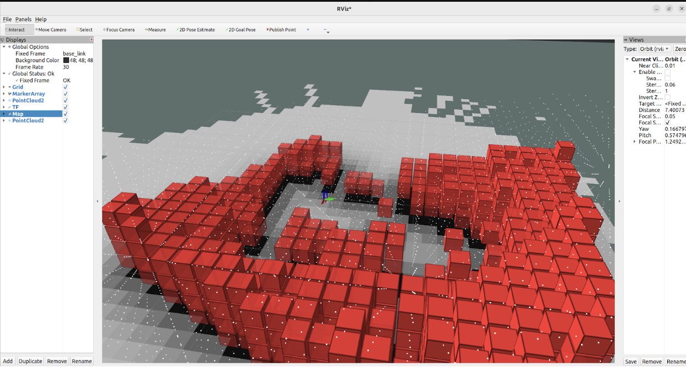The height and width of the screenshot is (367, 686).
Task: Expand the Map display tree item
Action: coord(4,114)
